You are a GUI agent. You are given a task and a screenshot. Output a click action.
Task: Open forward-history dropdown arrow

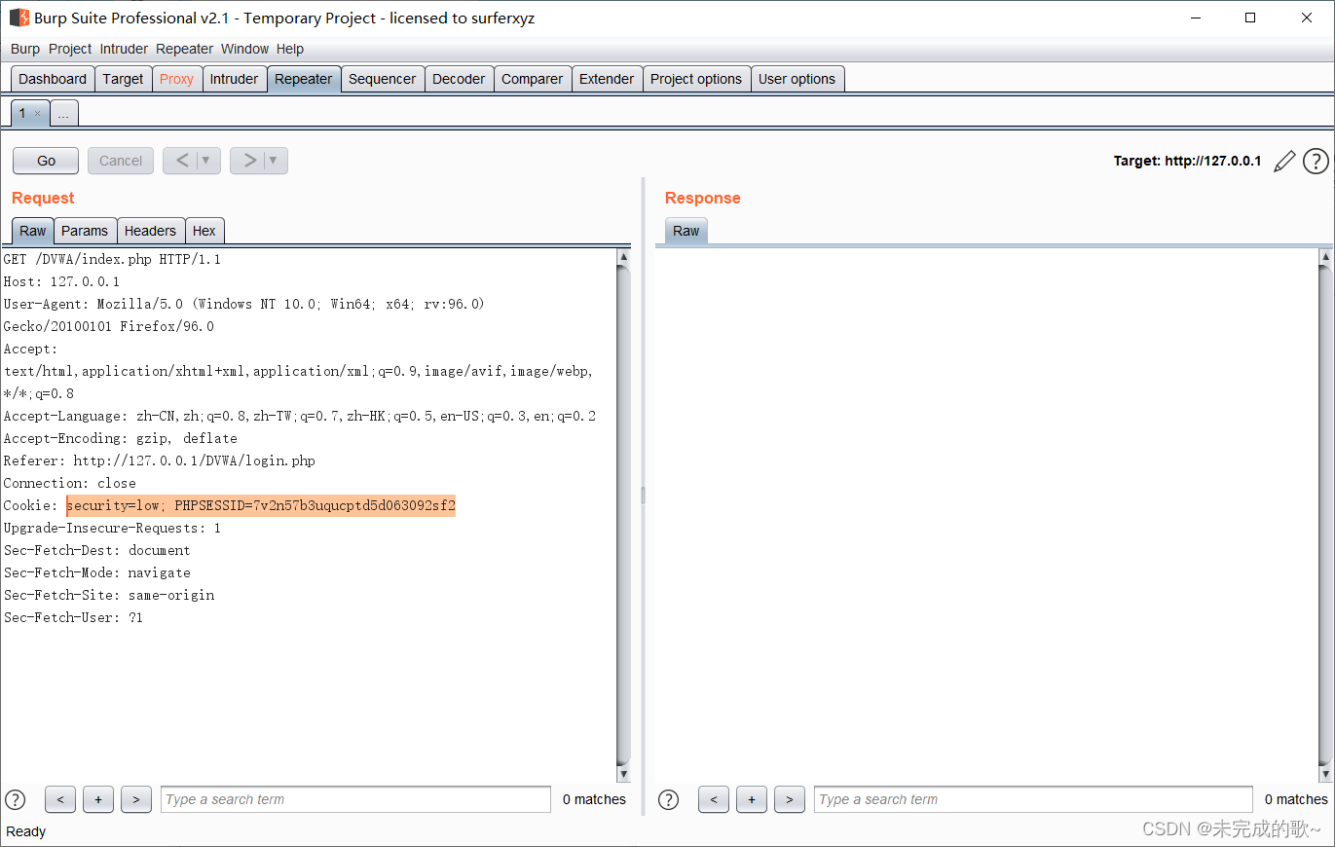(274, 161)
